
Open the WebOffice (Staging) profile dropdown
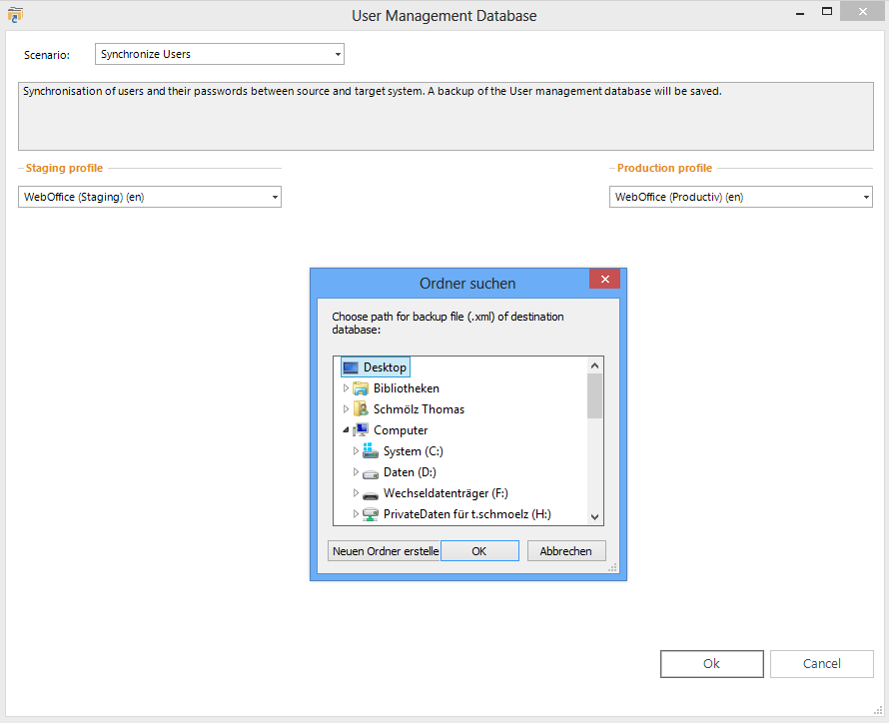274,197
